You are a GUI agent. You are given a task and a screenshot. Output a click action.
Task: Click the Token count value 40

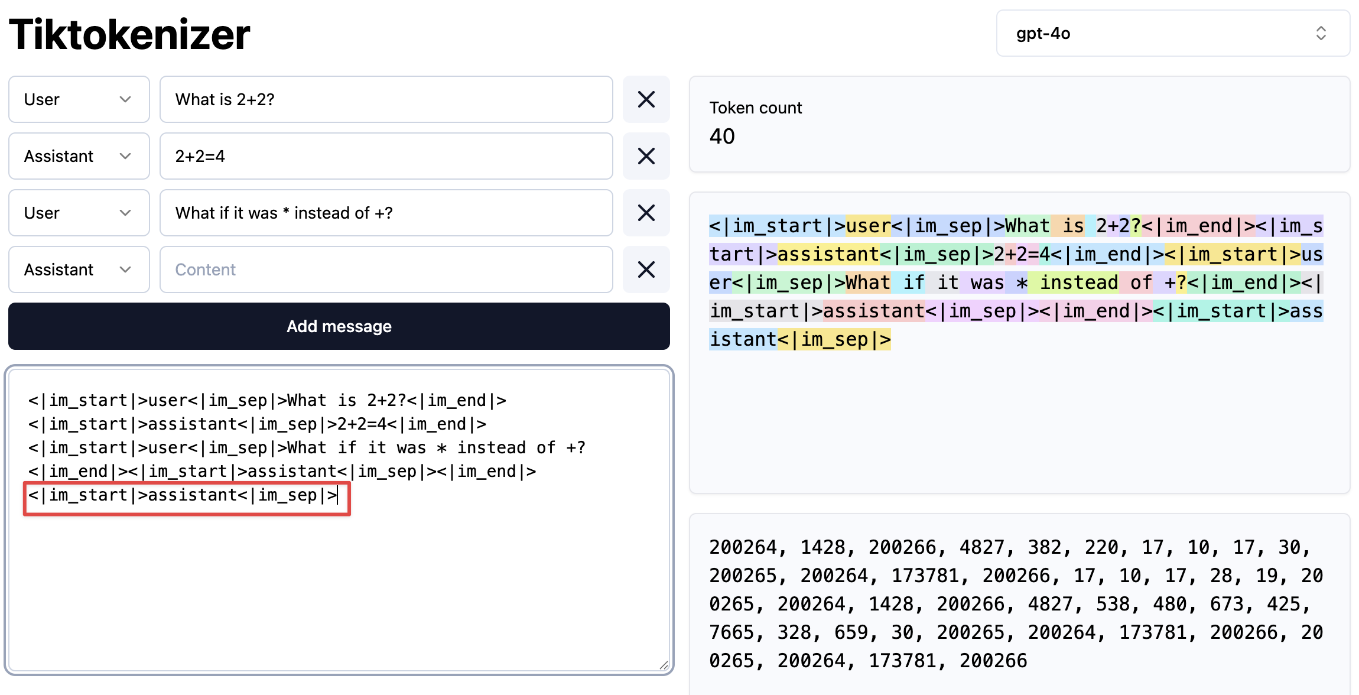click(722, 137)
